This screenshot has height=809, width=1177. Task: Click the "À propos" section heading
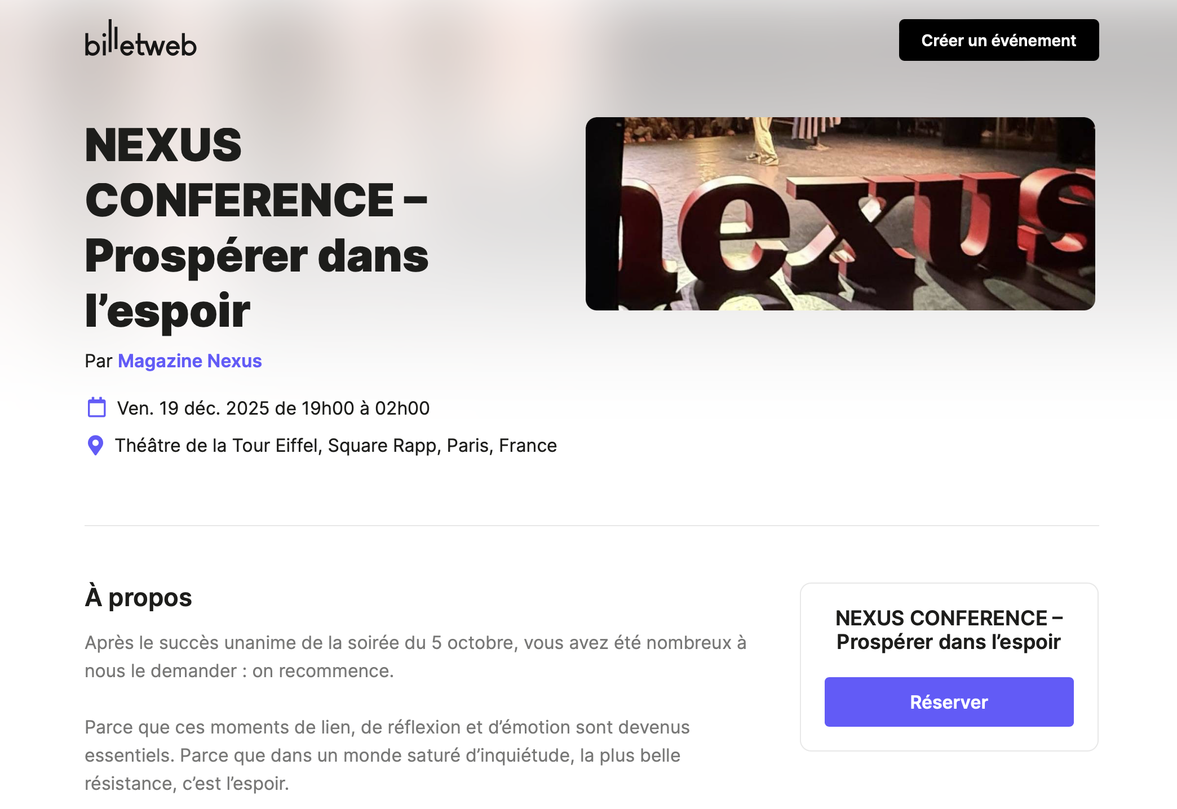click(138, 597)
